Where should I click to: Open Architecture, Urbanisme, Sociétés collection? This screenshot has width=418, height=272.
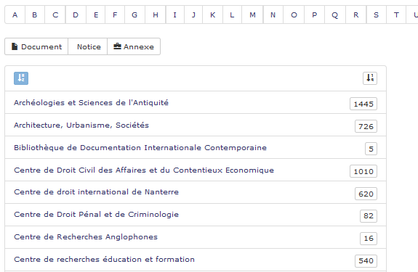click(81, 125)
